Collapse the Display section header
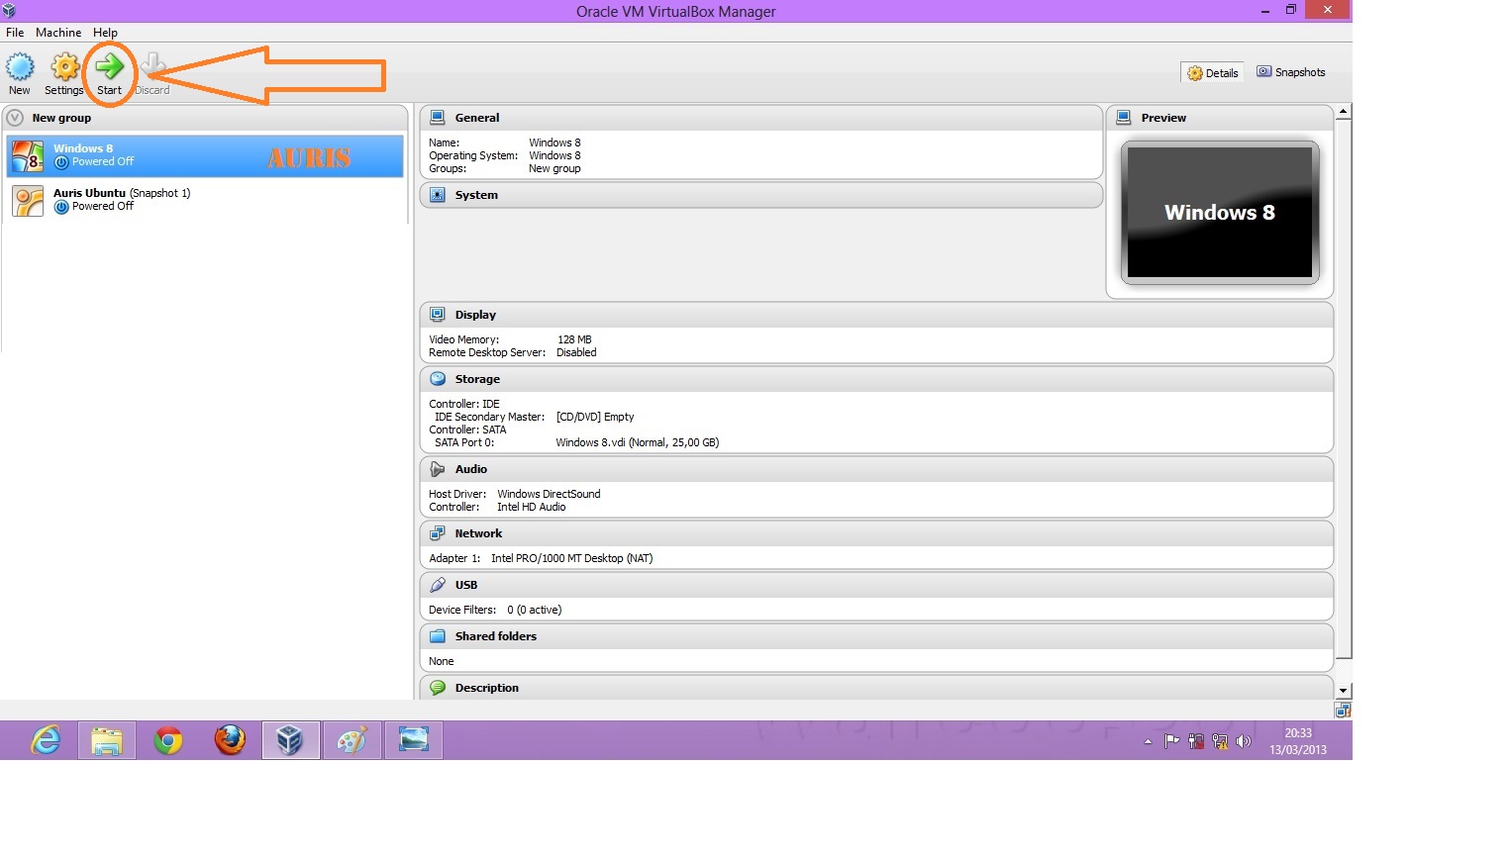Image resolution: width=1511 pixels, height=859 pixels. click(x=876, y=315)
